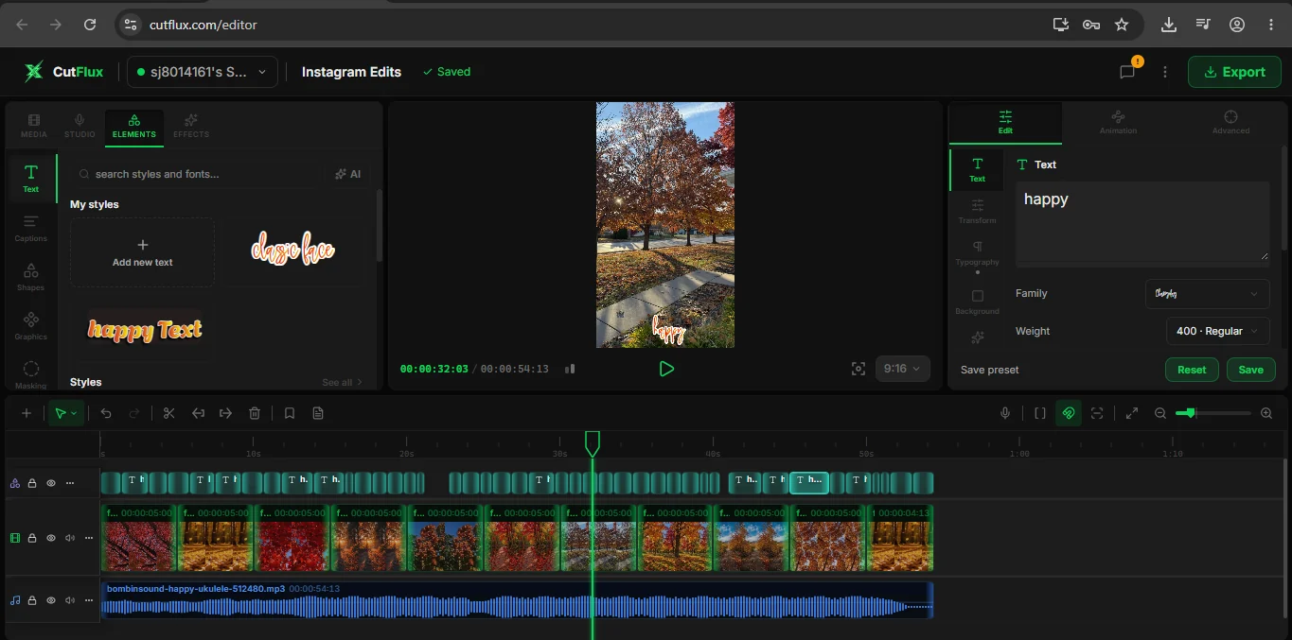Expand the timeline with diagonal arrows icon

click(1131, 413)
